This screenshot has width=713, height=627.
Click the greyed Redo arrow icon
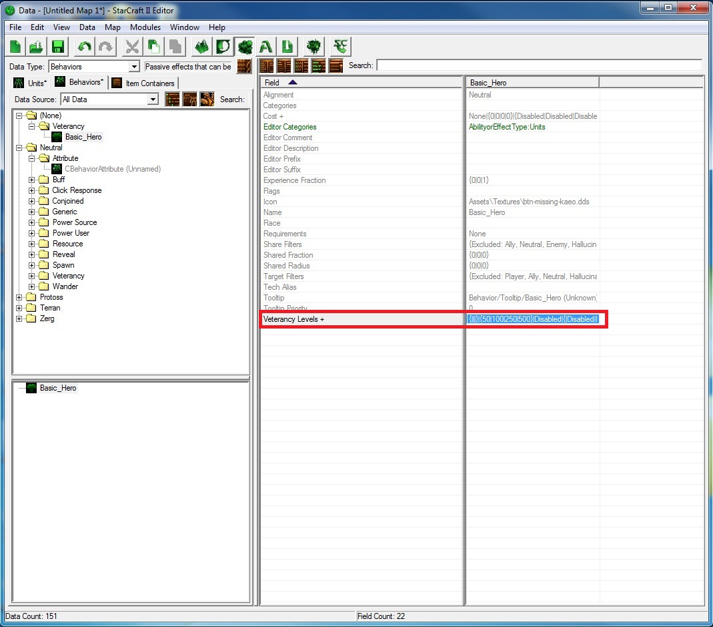pyautogui.click(x=105, y=47)
